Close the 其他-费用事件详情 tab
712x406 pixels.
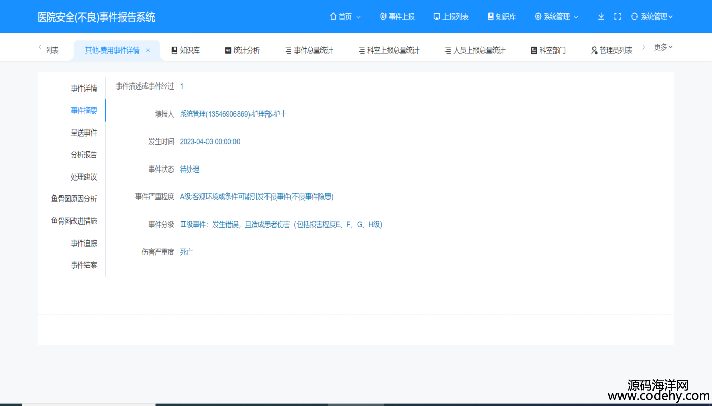148,50
